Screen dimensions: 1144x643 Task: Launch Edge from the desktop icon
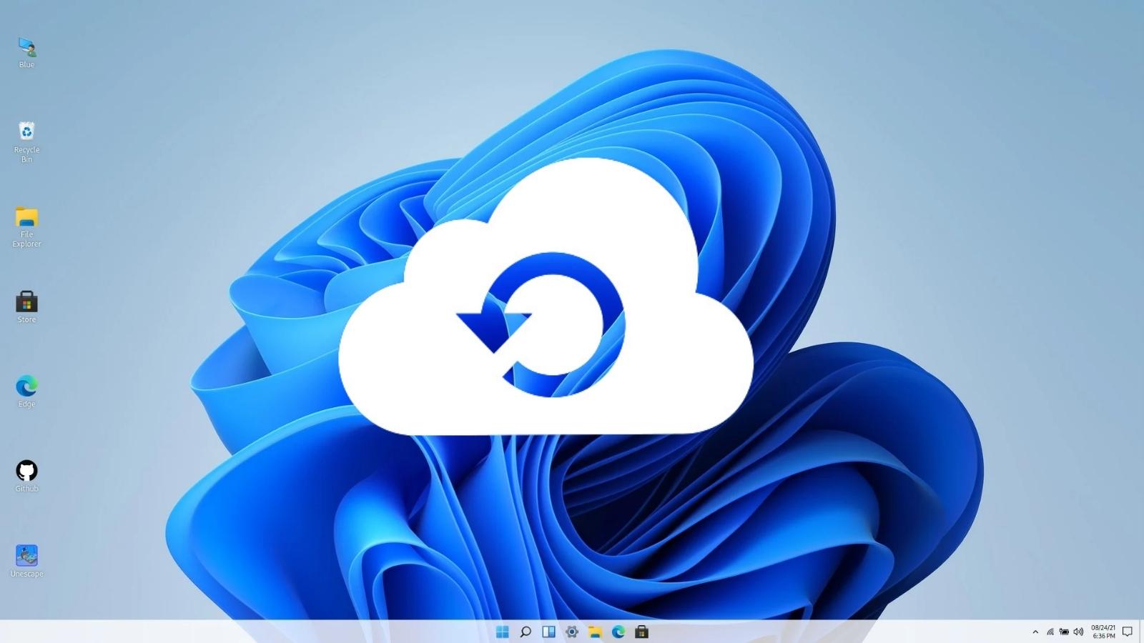pyautogui.click(x=26, y=391)
